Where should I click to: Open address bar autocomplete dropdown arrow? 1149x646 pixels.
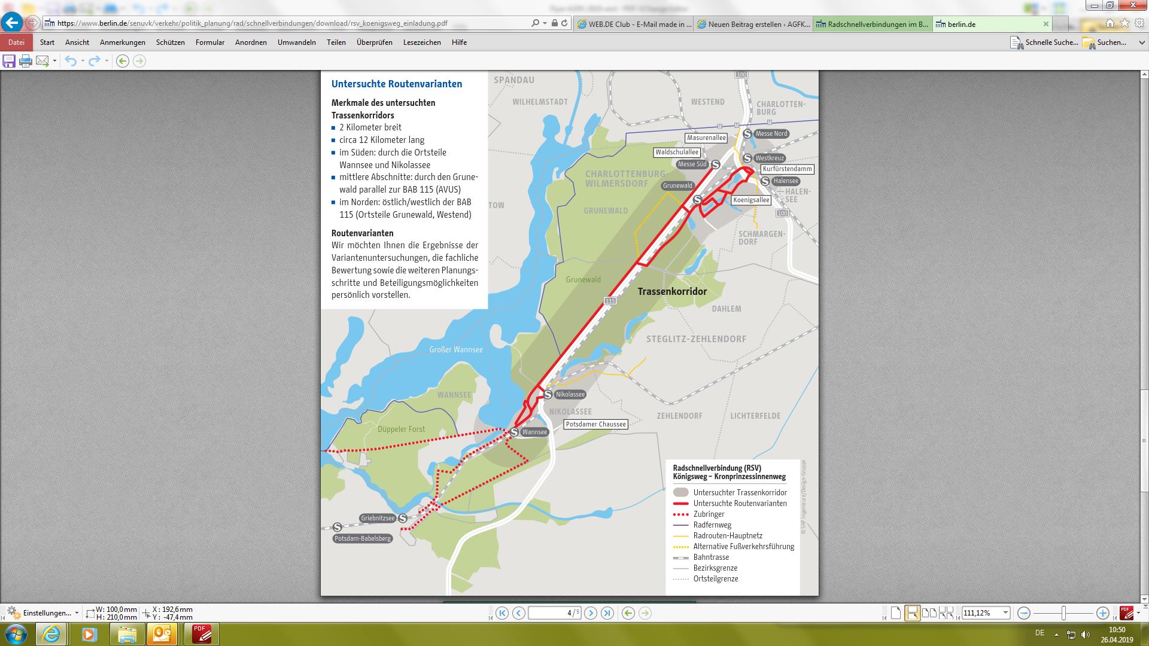point(545,23)
